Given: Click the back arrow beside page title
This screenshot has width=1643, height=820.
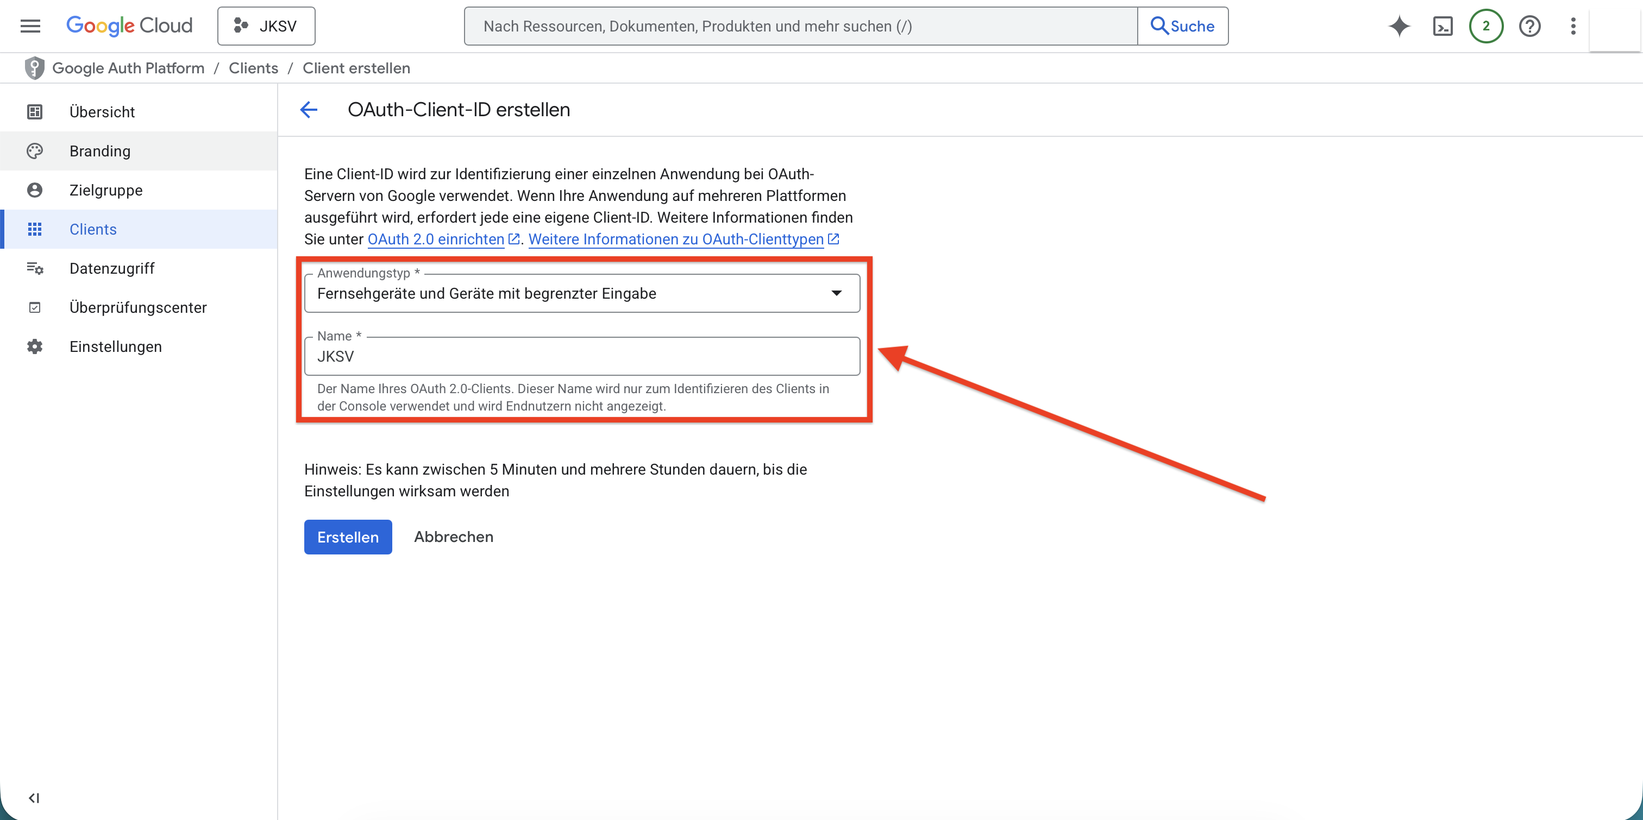Looking at the screenshot, I should coord(309,110).
